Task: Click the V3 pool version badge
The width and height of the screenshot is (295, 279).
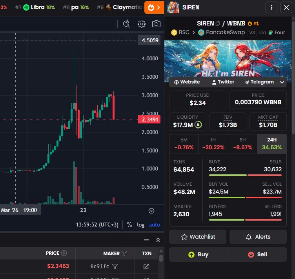Action: 252,33
